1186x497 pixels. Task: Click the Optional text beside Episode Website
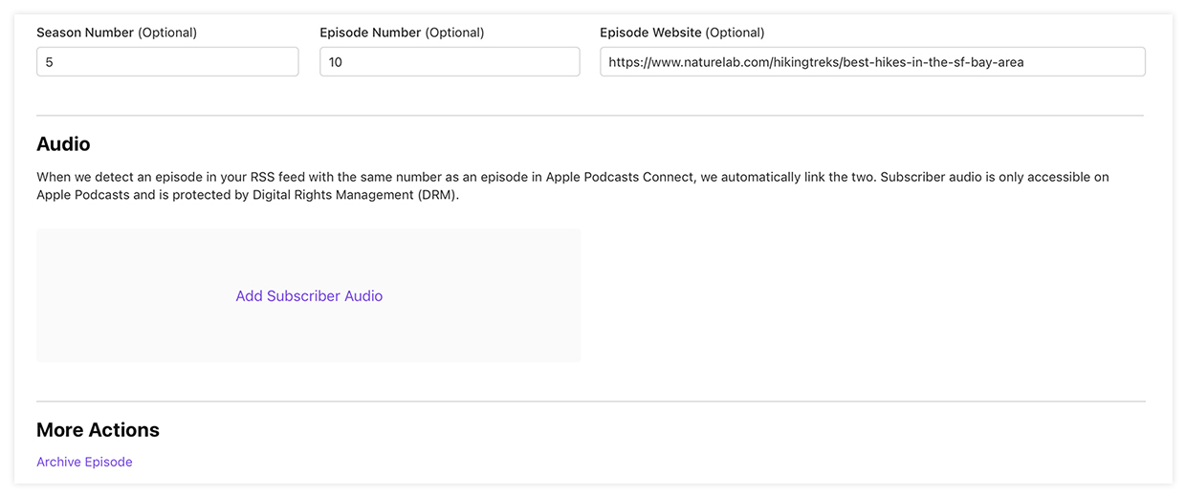[x=735, y=32]
